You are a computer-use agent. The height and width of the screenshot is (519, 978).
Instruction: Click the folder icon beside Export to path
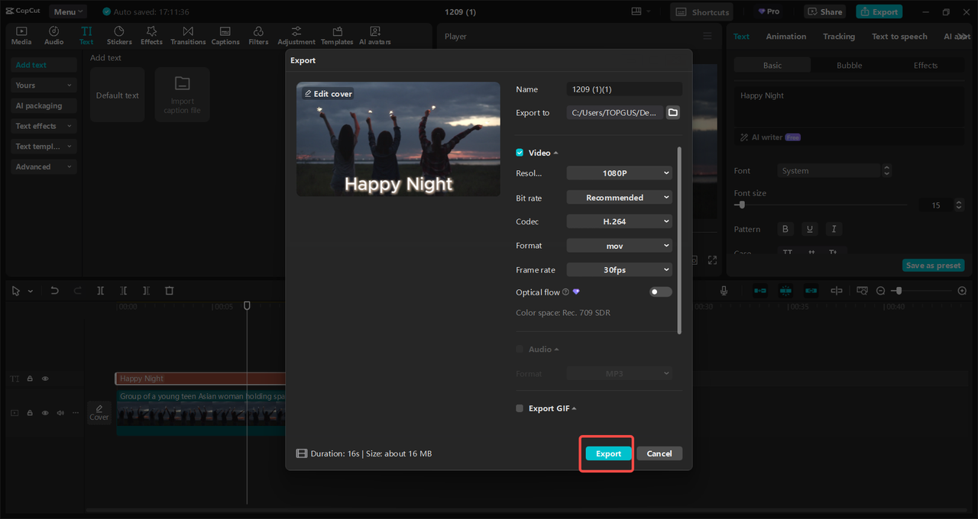[x=673, y=112]
